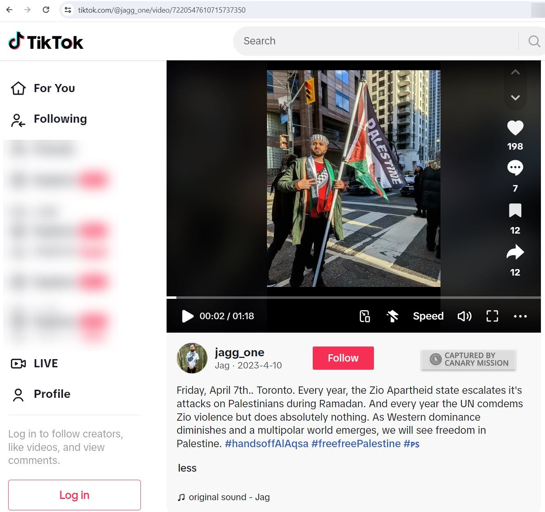Image resolution: width=545 pixels, height=512 pixels.
Task: Reload the page in browser
Action: 46,10
